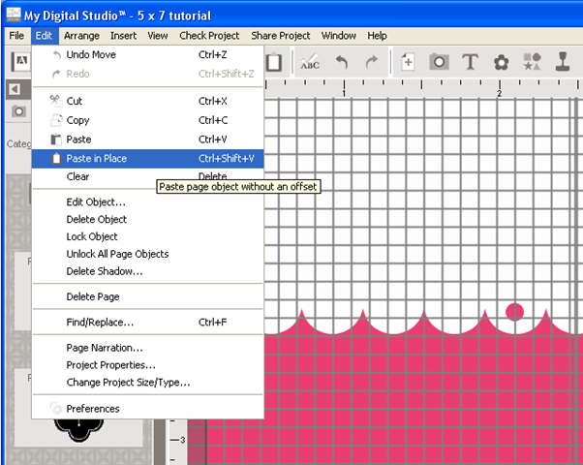Click the add page icon
This screenshot has width=583, height=465.
[x=408, y=62]
